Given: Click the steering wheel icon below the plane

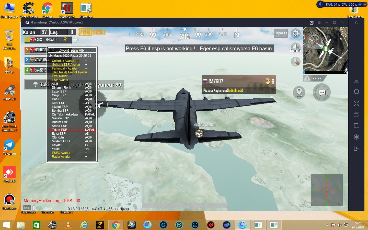Looking at the screenshot, I should pos(199,133).
